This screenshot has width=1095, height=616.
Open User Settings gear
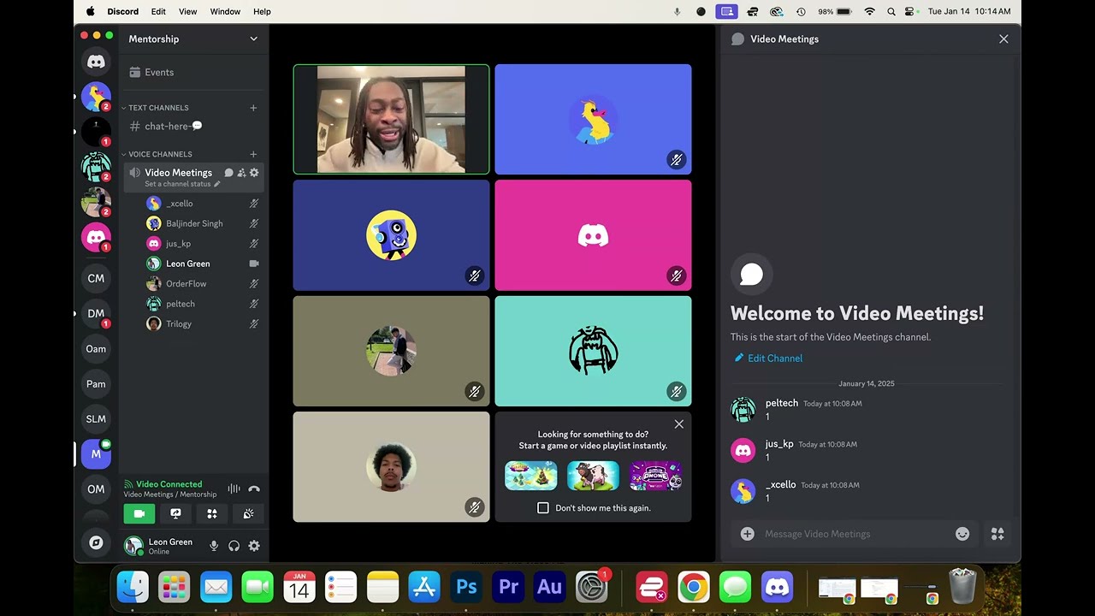tap(254, 546)
